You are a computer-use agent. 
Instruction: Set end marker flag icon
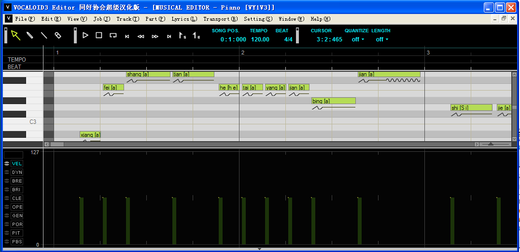tap(197, 36)
